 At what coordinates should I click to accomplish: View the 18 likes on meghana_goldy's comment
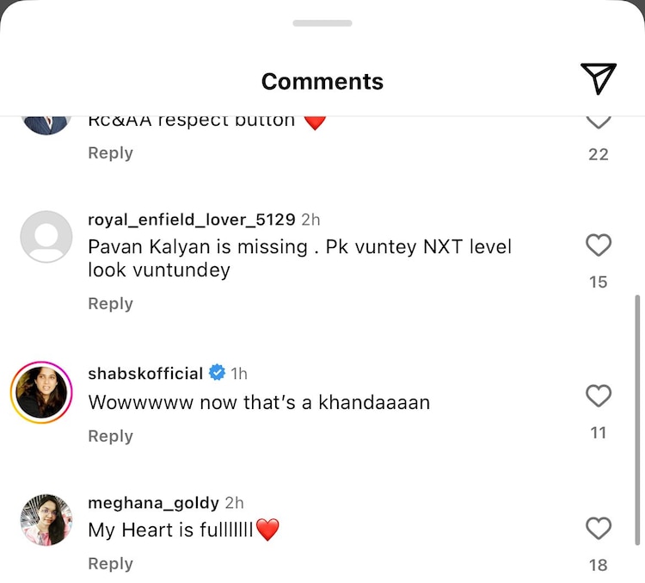click(599, 565)
